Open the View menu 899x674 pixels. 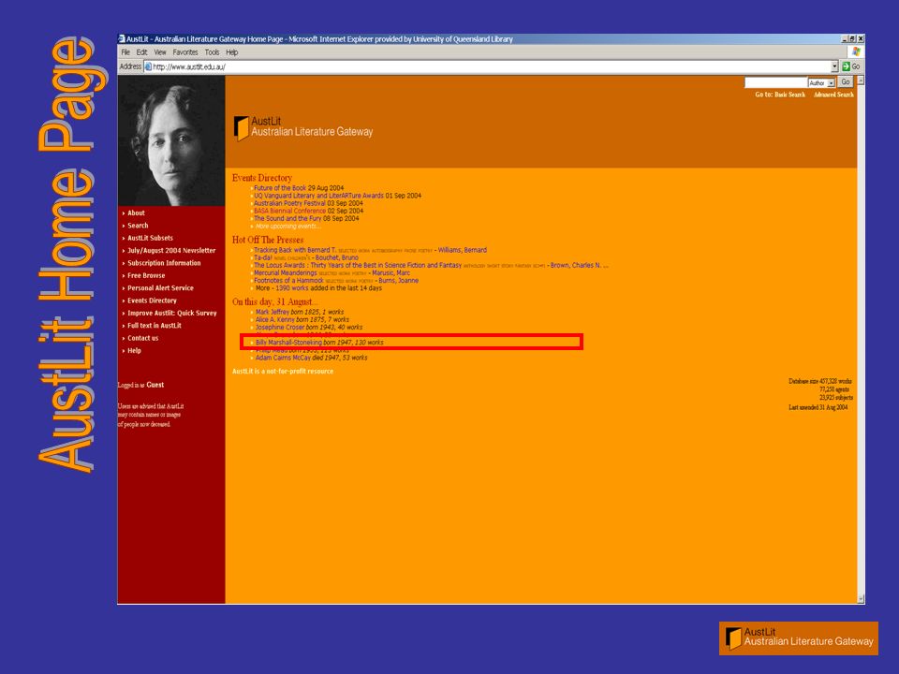[160, 52]
